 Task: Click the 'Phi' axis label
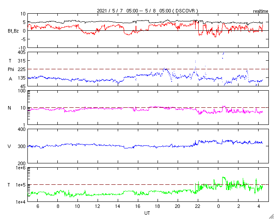click(11, 70)
